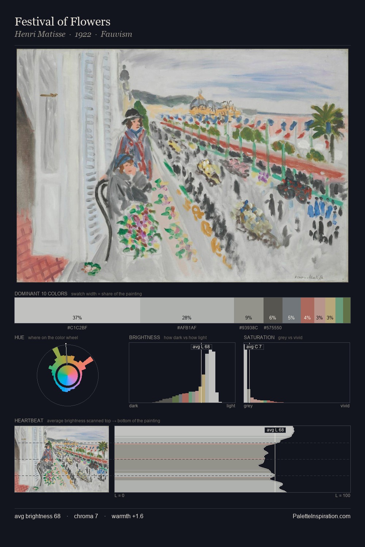Click the 'BRIGHTNESS' section heading
365x547 pixels.
point(145,337)
